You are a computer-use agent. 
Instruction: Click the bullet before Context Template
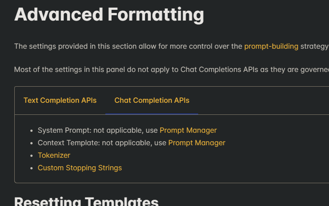point(31,143)
